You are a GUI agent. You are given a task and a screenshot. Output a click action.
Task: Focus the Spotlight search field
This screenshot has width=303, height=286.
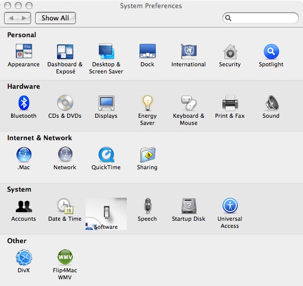(261, 18)
